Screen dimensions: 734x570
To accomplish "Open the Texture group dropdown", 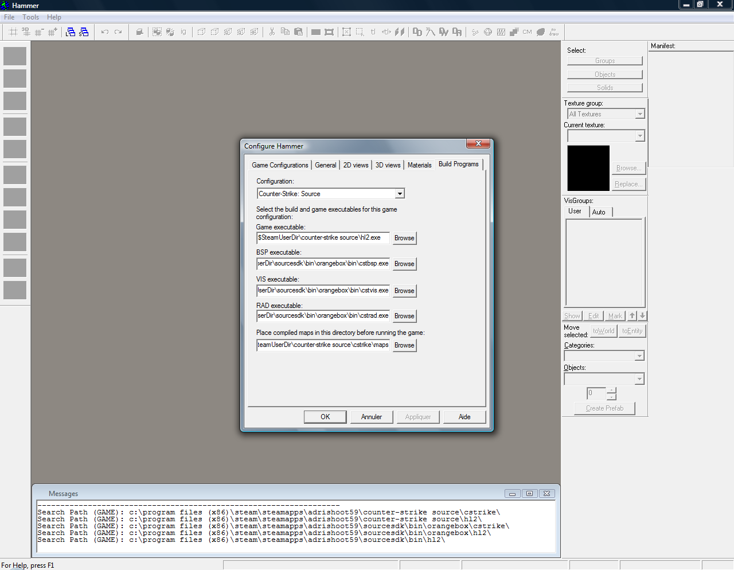I will click(640, 114).
